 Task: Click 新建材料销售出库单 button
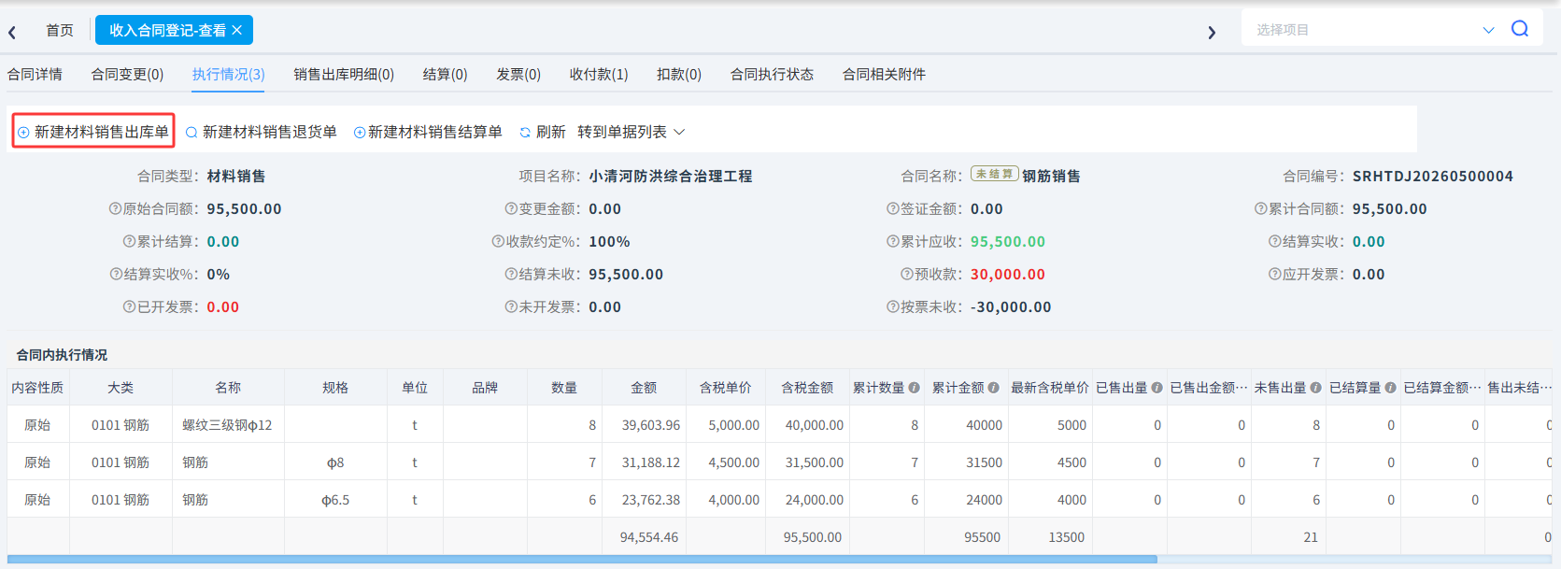click(93, 133)
